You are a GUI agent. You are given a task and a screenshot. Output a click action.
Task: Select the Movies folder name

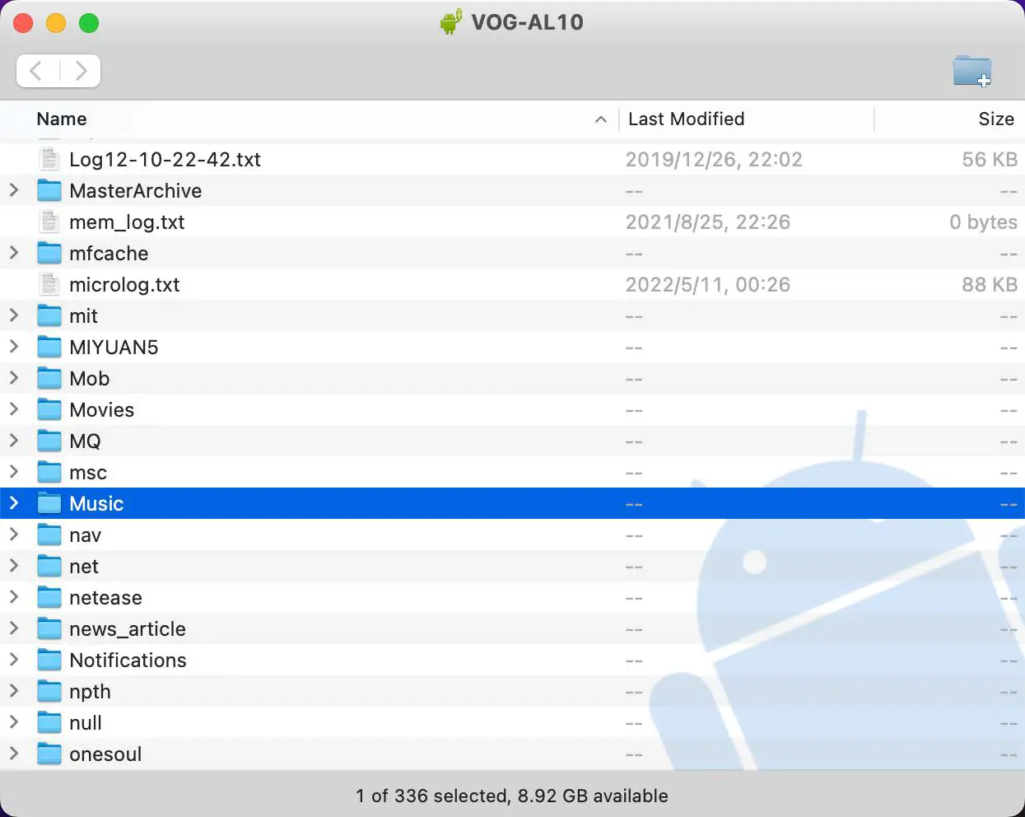point(102,410)
